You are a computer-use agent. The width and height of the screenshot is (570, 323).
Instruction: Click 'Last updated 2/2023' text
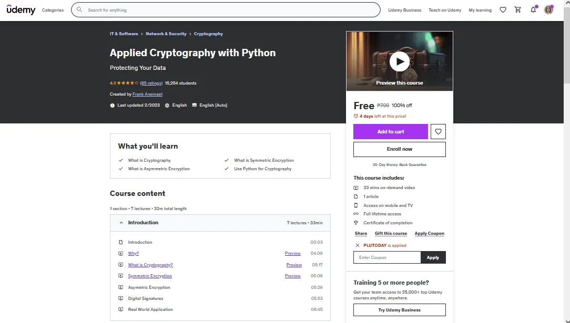[138, 105]
